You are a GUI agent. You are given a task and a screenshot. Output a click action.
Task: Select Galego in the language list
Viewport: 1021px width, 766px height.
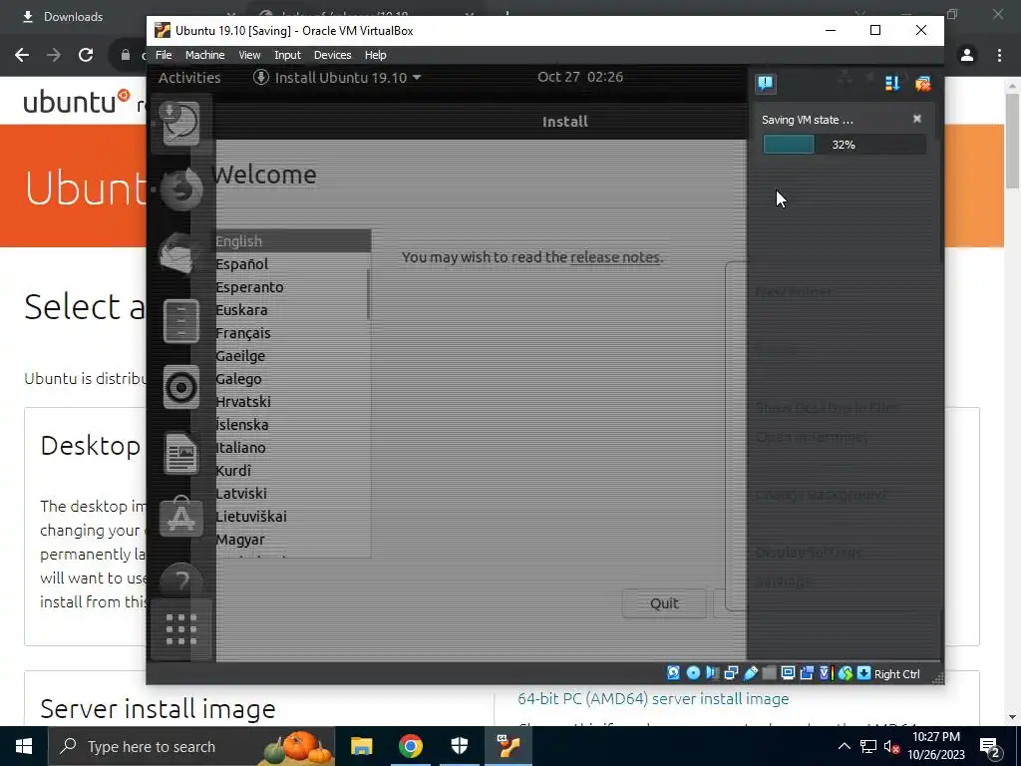(292, 378)
